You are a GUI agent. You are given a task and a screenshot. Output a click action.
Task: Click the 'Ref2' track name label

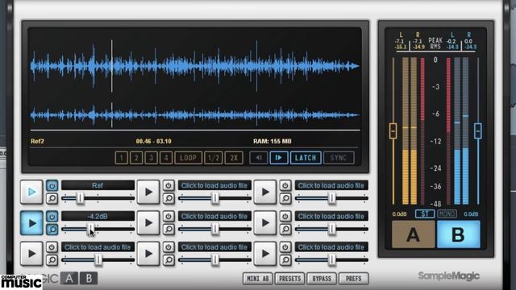pos(37,142)
